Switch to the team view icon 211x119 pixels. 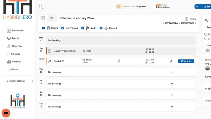tap(52, 18)
